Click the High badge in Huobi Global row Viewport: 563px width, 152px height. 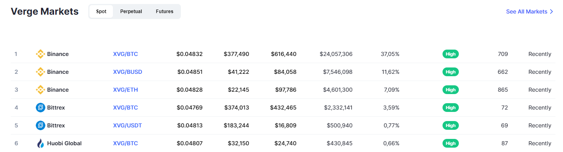click(x=450, y=143)
